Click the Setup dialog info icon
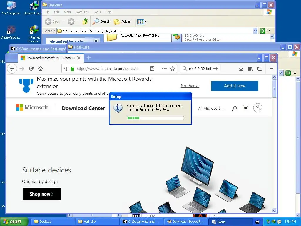 coord(118,108)
